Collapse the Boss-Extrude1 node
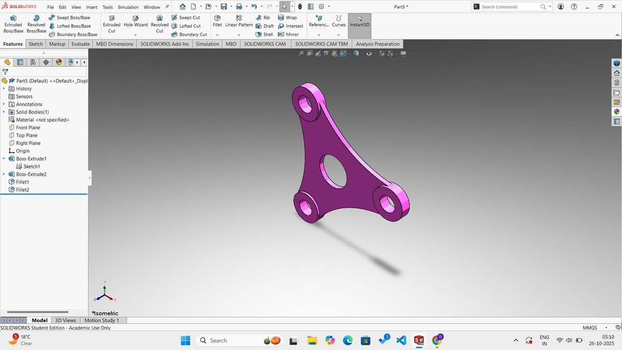 (x=4, y=159)
